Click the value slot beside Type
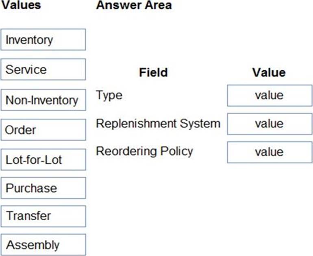313x256 pixels. point(269,95)
